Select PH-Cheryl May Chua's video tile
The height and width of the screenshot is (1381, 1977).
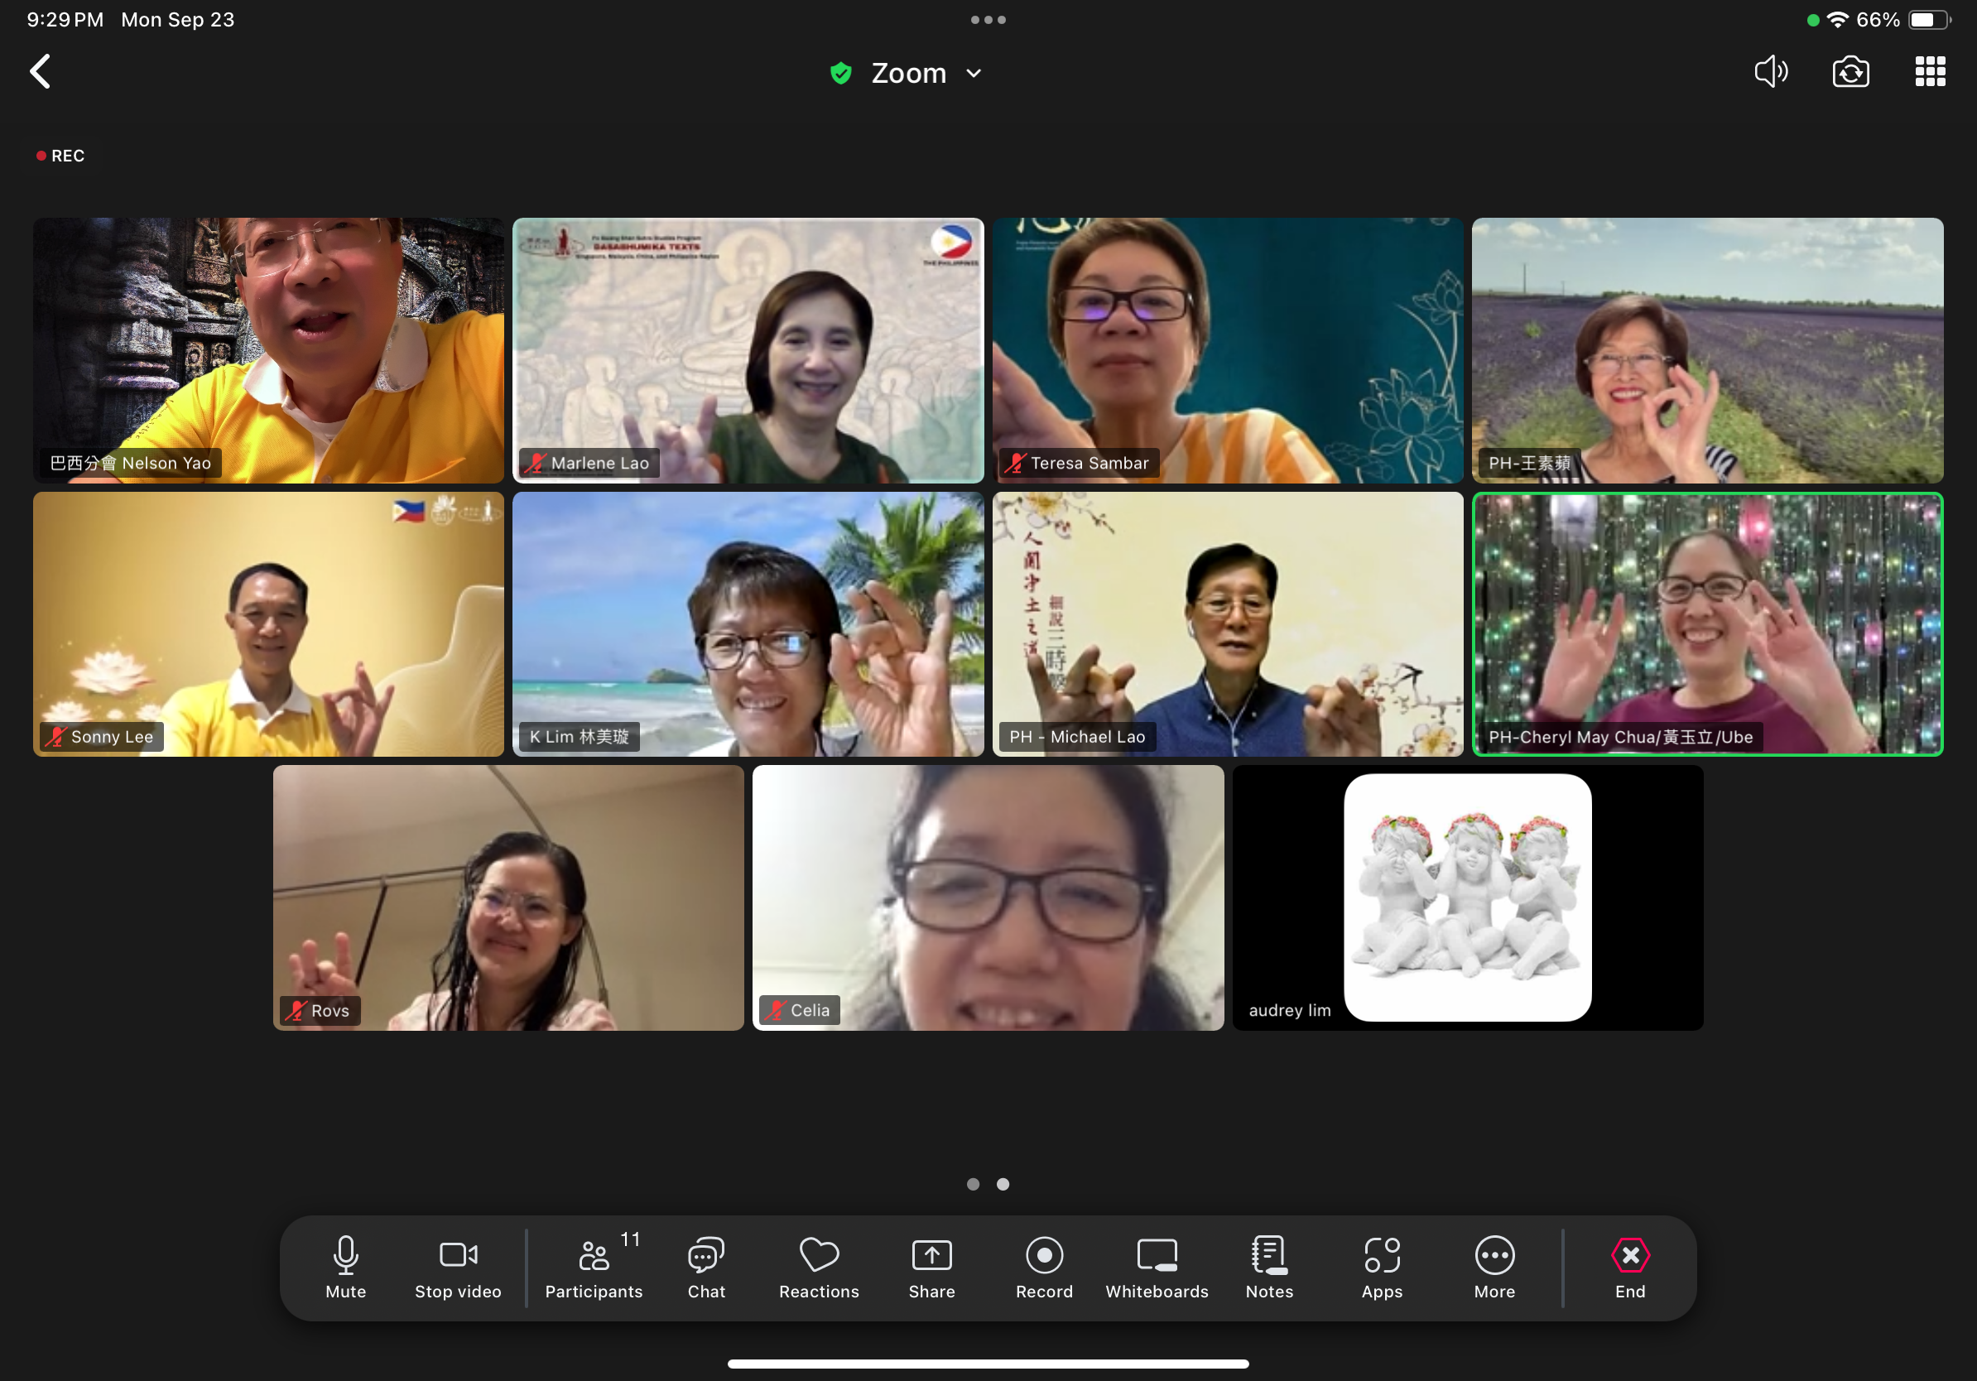coord(1706,623)
